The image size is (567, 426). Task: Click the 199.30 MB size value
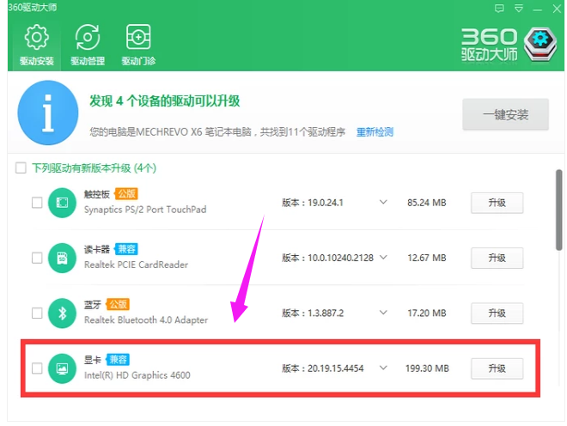427,368
